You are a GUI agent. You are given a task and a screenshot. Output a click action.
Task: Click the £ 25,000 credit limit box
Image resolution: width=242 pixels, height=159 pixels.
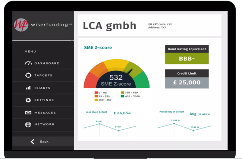(187, 82)
